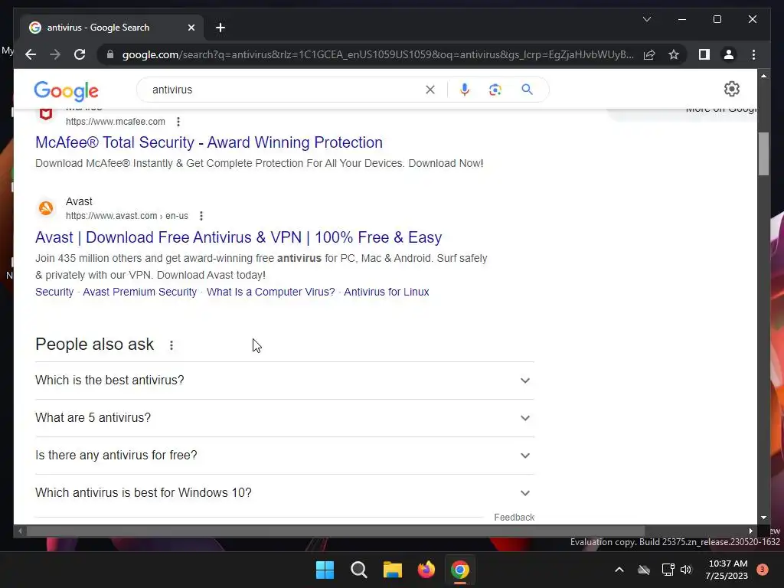
Task: Open Chrome profile menu
Action: [x=729, y=54]
